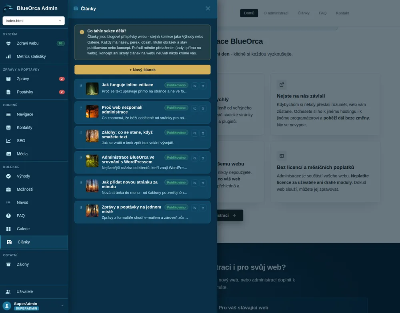Delete the 'Jak přidat novou stránku' article

[x=203, y=183]
